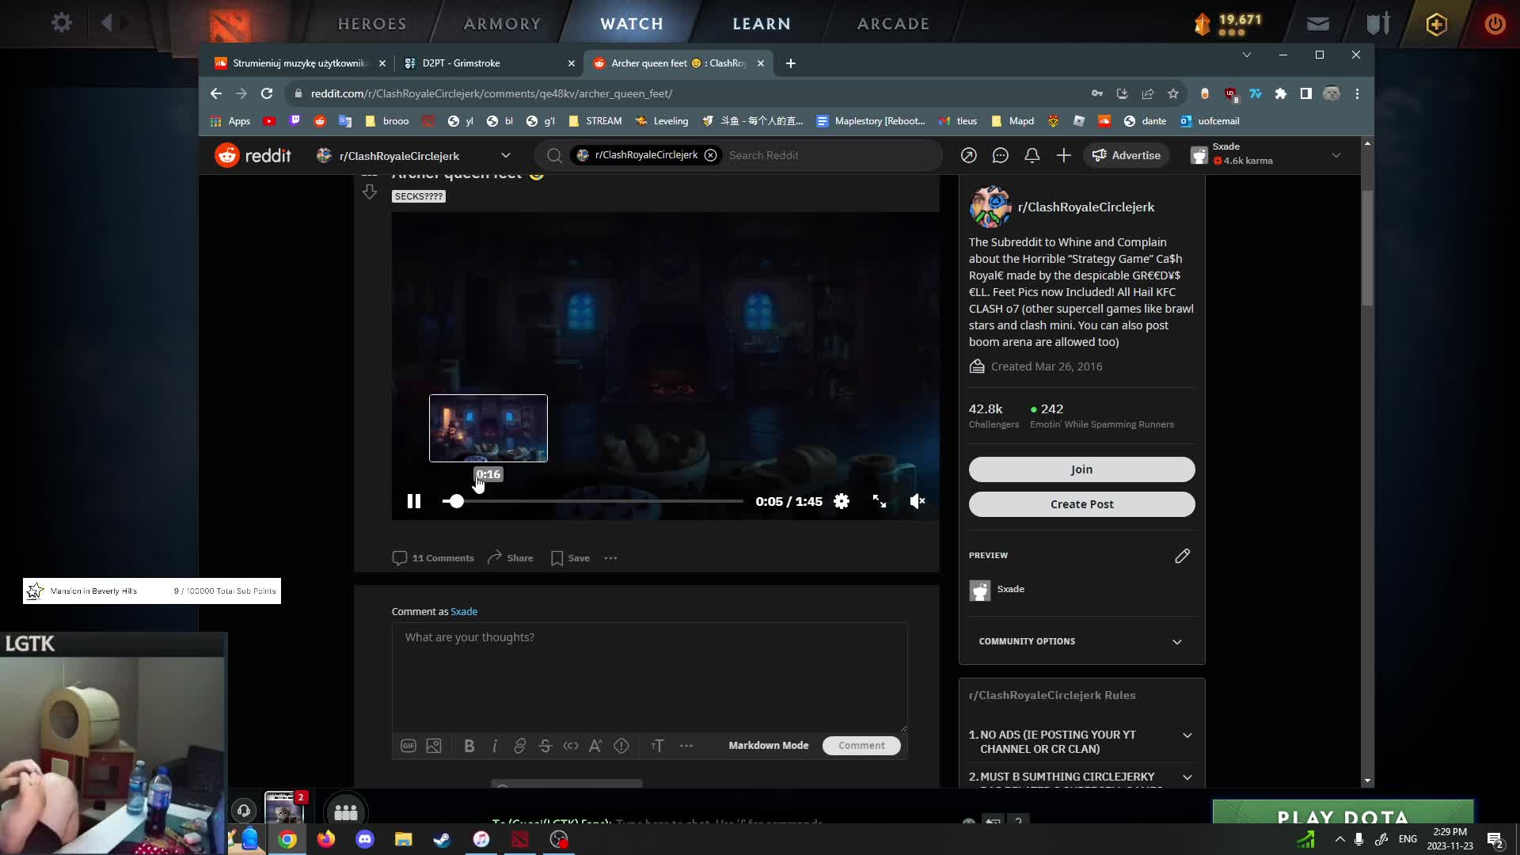Edit user flair preview with pencil icon
The width and height of the screenshot is (1520, 855).
coord(1182,556)
